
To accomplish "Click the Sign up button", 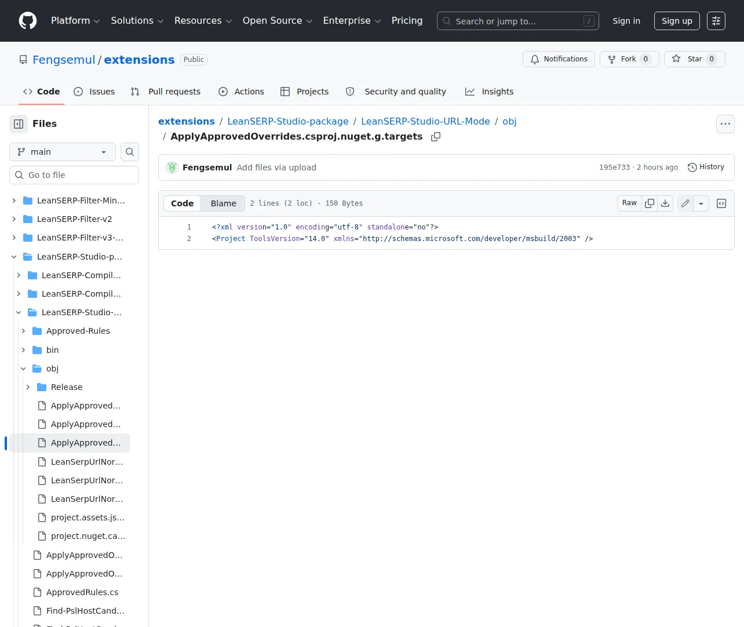I will point(677,21).
